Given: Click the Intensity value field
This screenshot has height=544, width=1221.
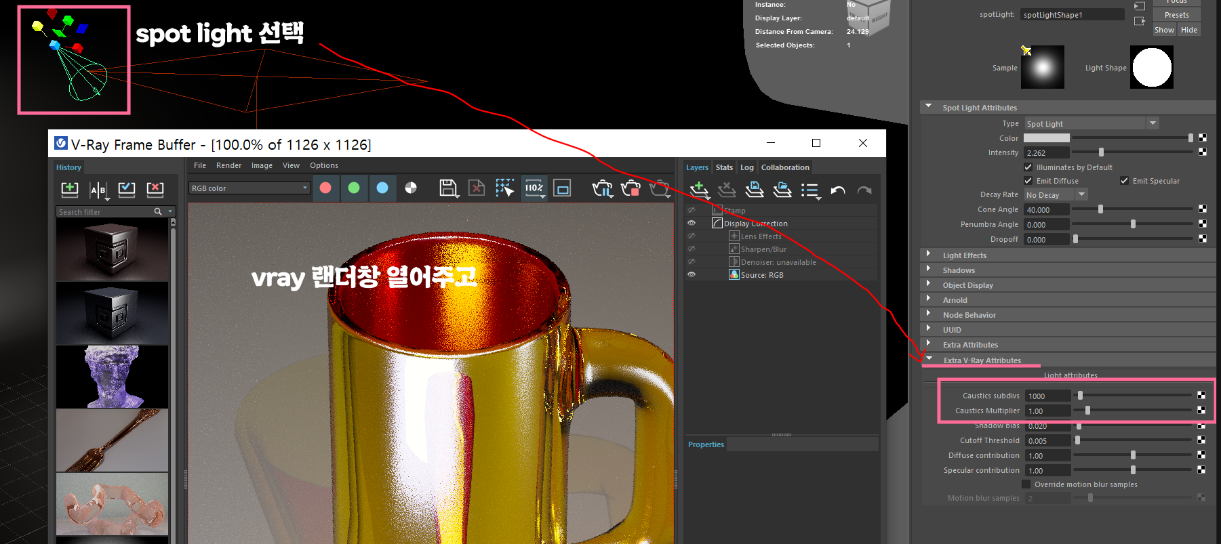Looking at the screenshot, I should tap(1047, 152).
